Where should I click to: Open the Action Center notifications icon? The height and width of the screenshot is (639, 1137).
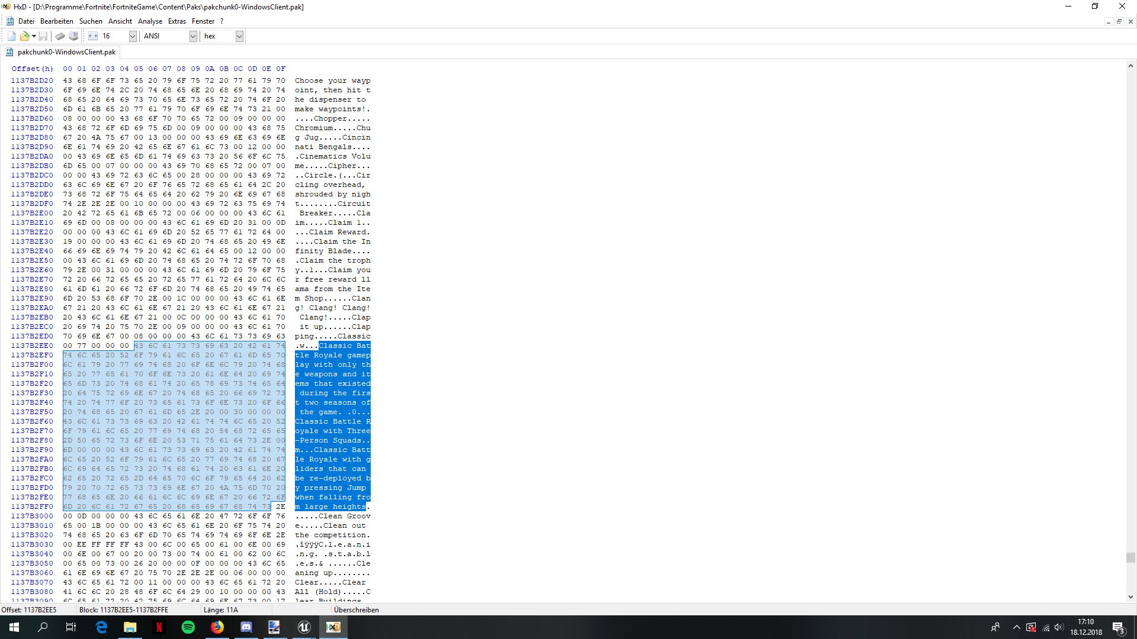(1119, 627)
